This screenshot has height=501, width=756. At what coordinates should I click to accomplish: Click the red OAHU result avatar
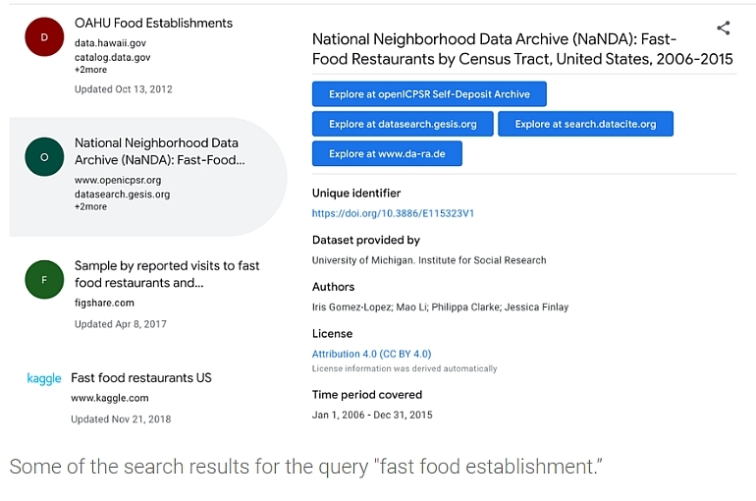coord(44,37)
